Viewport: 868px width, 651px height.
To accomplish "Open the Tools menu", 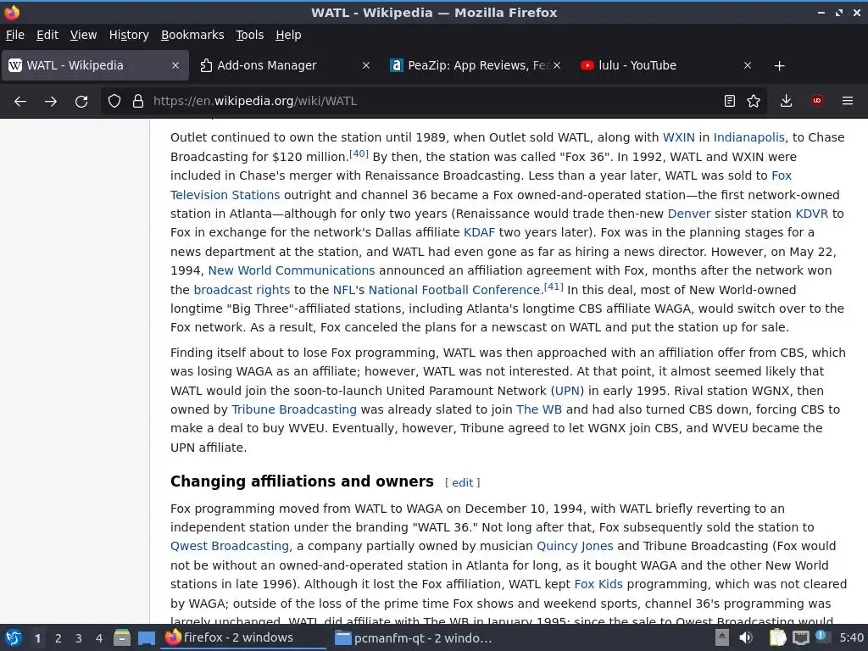I will click(x=250, y=35).
